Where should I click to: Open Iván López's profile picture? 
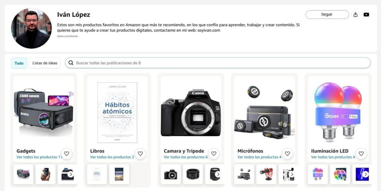pos(31,28)
